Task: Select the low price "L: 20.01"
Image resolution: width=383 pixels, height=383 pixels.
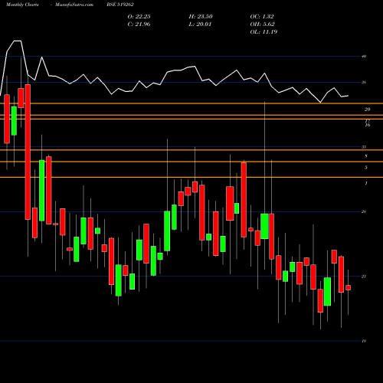Action: point(200,25)
